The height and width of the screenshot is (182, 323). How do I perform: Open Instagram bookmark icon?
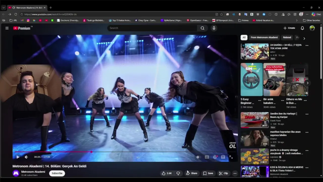[28, 20]
